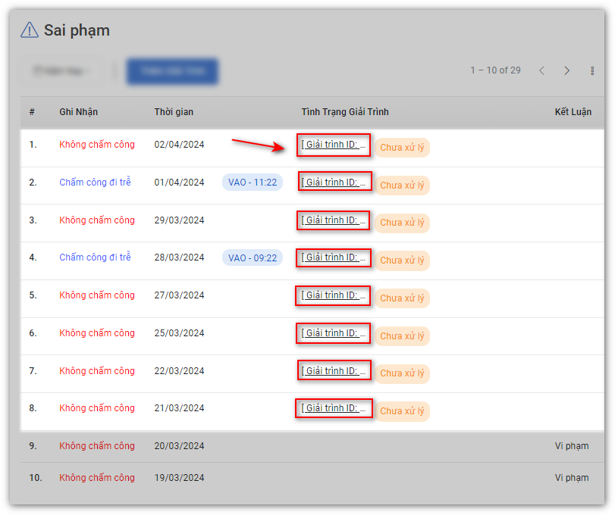This screenshot has width=615, height=515.
Task: Click Chưa xử lý status badge for 27/03/2024
Action: pos(402,298)
